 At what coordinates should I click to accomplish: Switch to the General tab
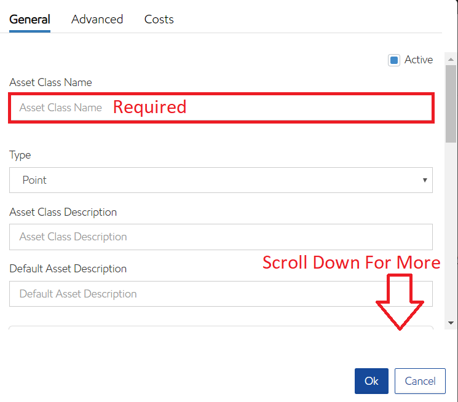[x=30, y=19]
